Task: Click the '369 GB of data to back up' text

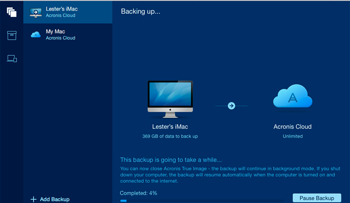Action: point(170,137)
